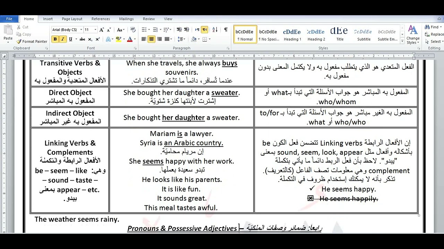Apply the Title style

point(340,34)
